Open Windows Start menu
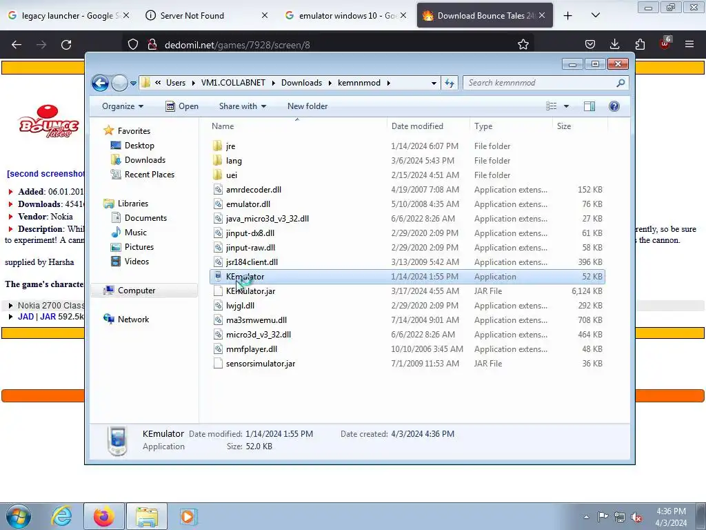The width and height of the screenshot is (706, 530). pyautogui.click(x=18, y=516)
